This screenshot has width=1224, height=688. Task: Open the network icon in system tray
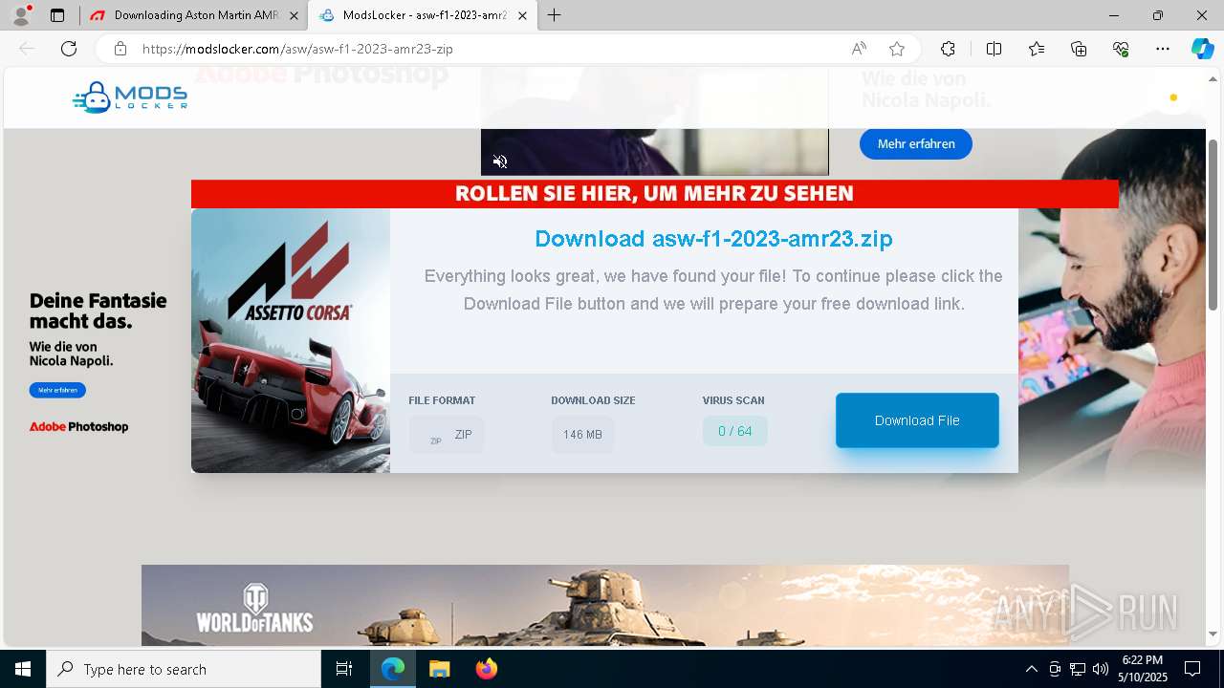(1078, 669)
